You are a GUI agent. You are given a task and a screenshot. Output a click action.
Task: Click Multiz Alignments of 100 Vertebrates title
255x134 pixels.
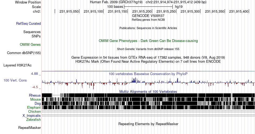point(148,91)
